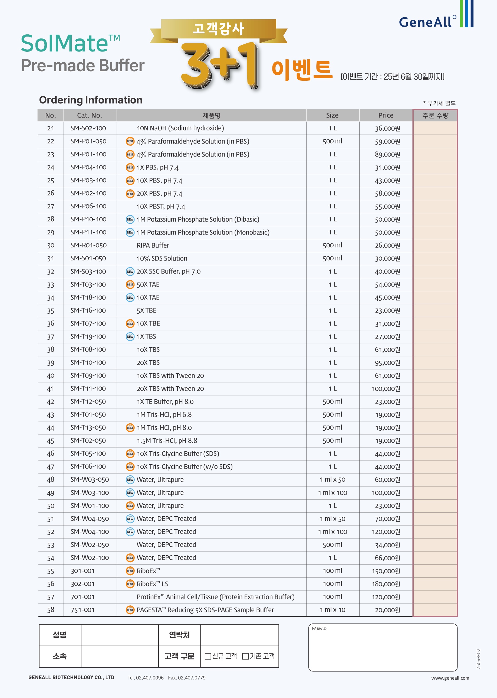Click NEW badge beside Potassium Phosphate (Monobasic)
This screenshot has width=497, height=698.
130,232
